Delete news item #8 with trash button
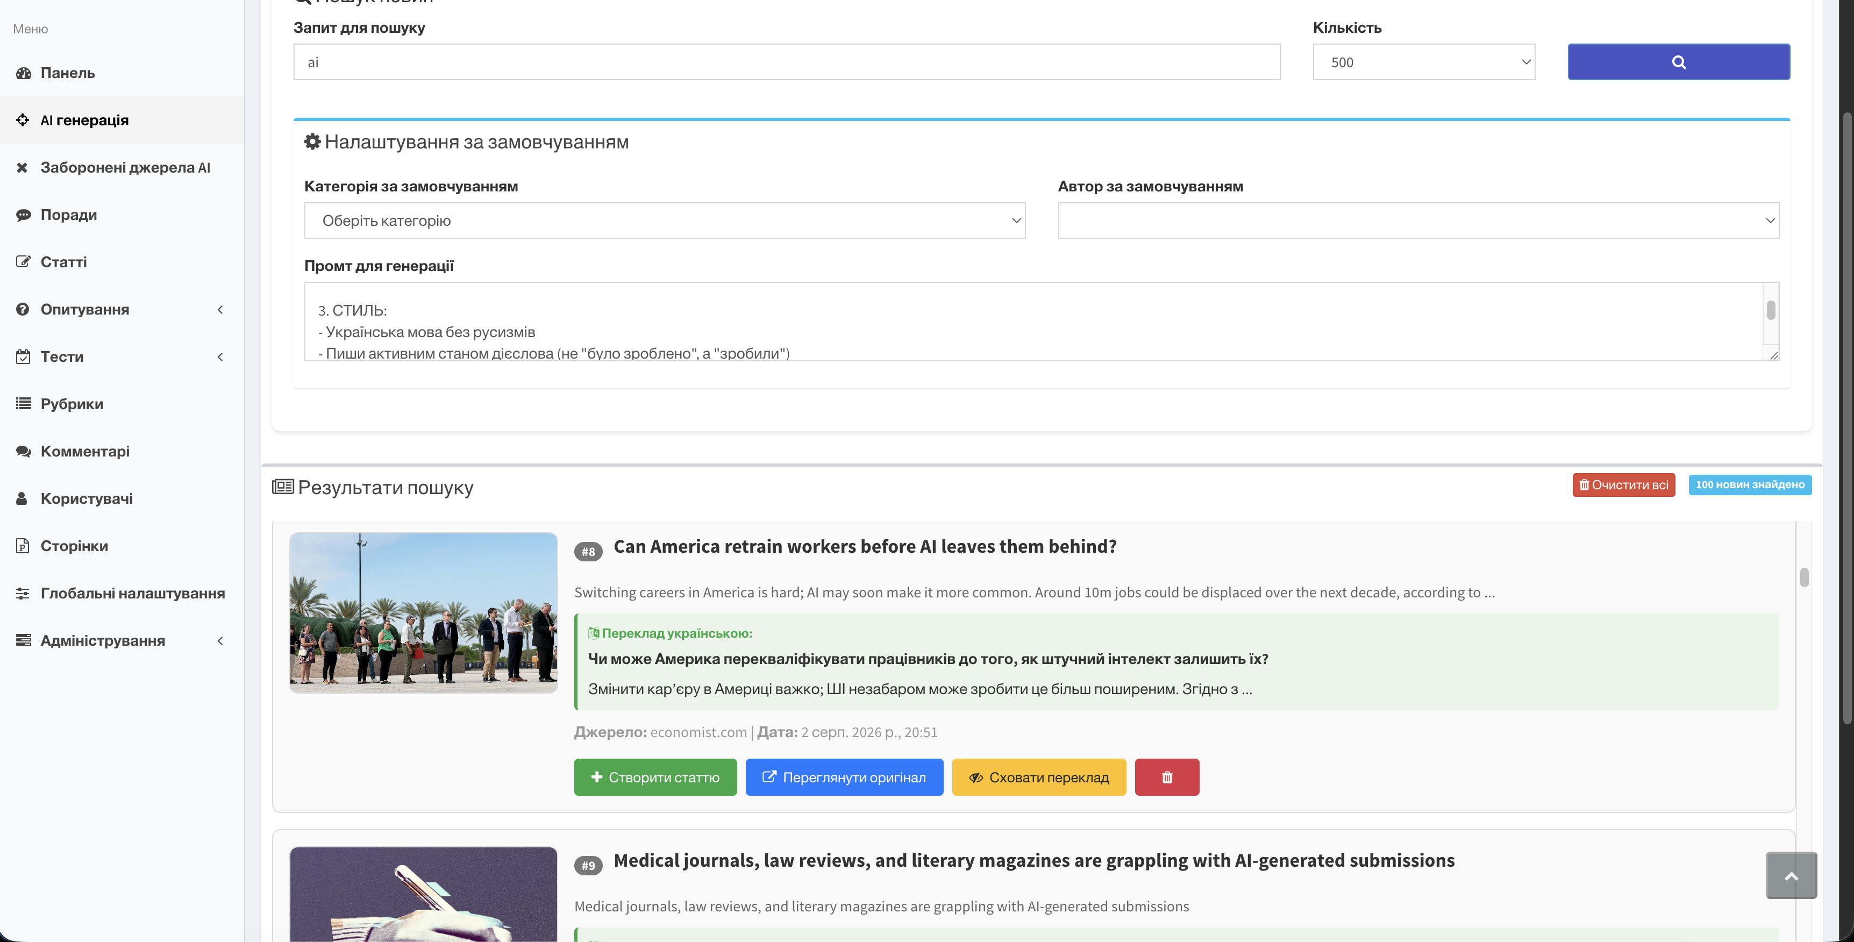 coord(1167,777)
